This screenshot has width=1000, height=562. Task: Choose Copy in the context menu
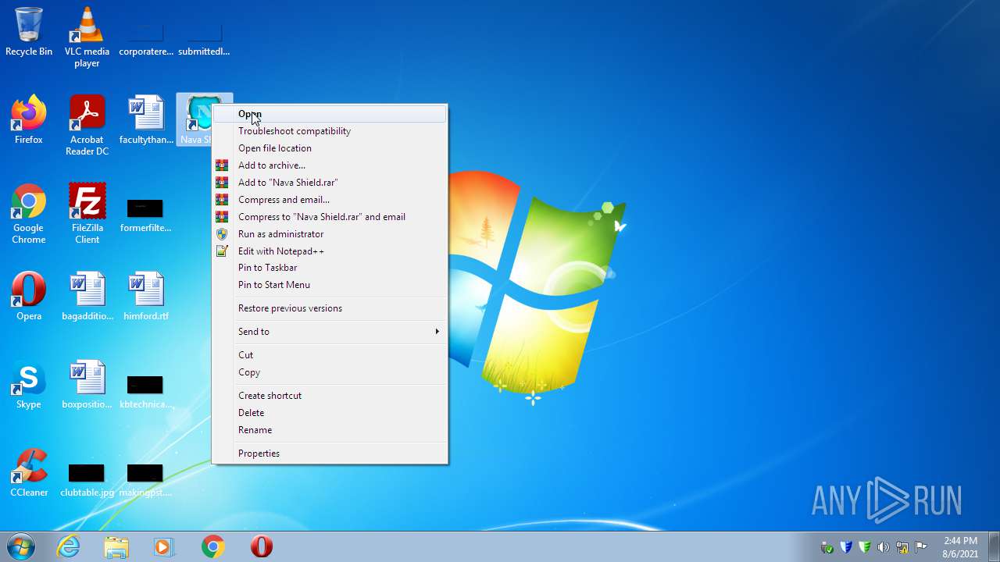(x=330, y=372)
